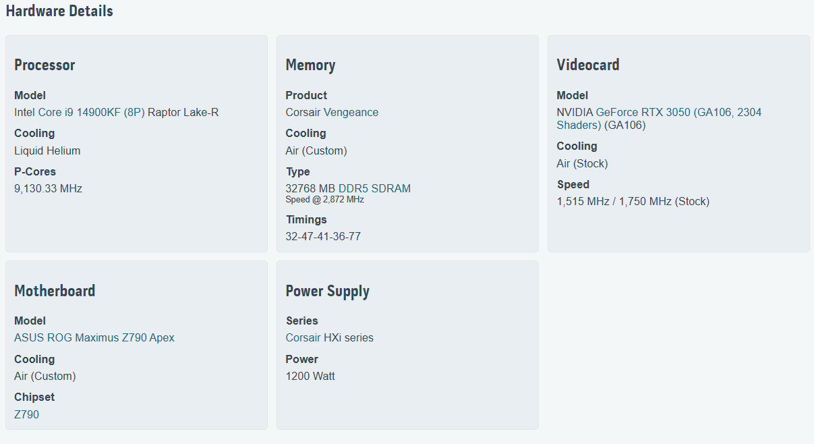The image size is (814, 444).
Task: Open the Vengeance memory product link
Action: click(351, 112)
